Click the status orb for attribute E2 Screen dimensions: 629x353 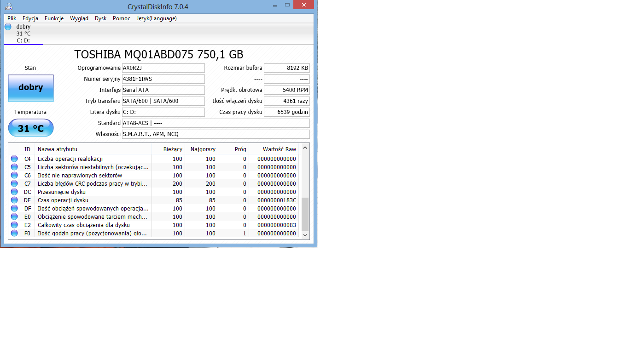coord(14,225)
